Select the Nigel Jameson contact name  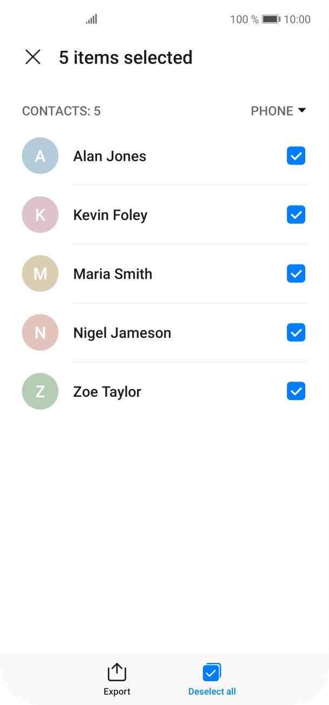coord(122,333)
